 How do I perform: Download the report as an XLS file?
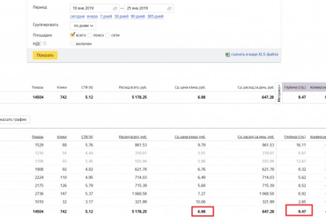point(254,54)
